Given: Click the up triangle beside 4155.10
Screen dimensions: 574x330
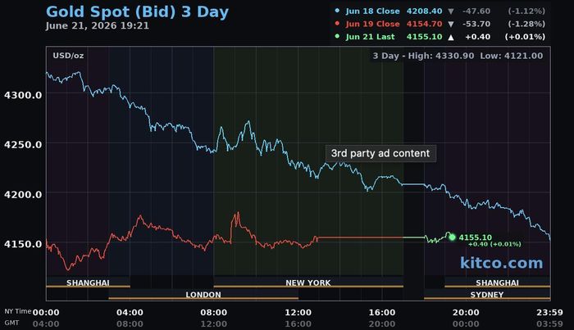Looking at the screenshot, I should pos(451,37).
